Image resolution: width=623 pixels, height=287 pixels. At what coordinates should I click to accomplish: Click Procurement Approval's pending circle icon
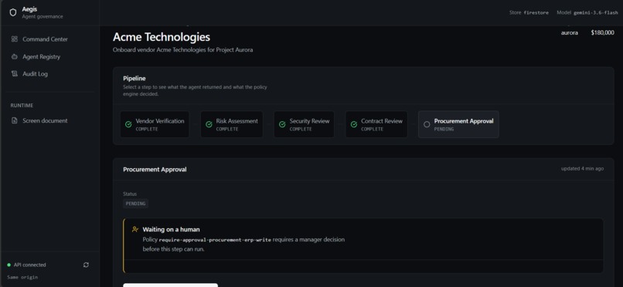pos(427,124)
